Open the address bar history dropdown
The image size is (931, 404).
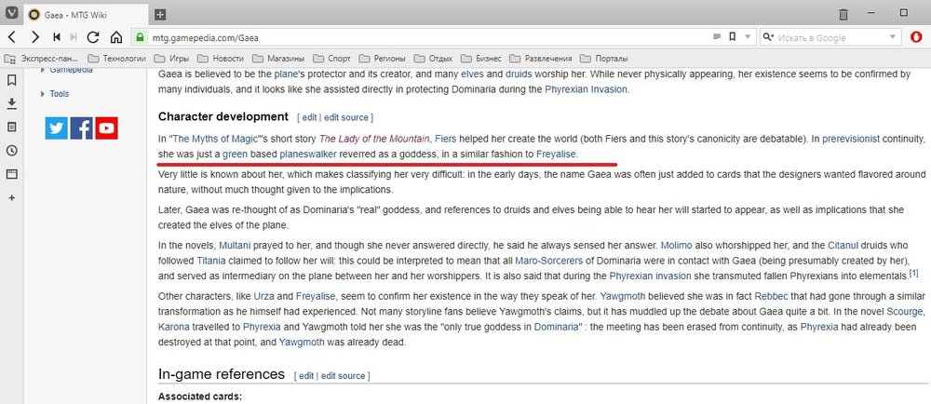click(x=747, y=37)
